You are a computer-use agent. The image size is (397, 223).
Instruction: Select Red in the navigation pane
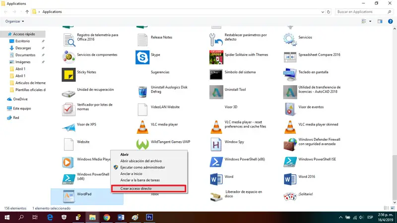16,118
